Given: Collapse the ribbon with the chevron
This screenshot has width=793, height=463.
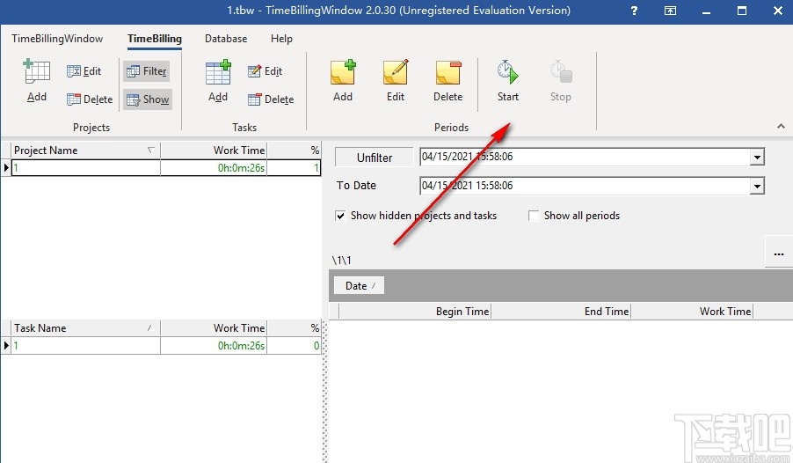Looking at the screenshot, I should pyautogui.click(x=781, y=126).
